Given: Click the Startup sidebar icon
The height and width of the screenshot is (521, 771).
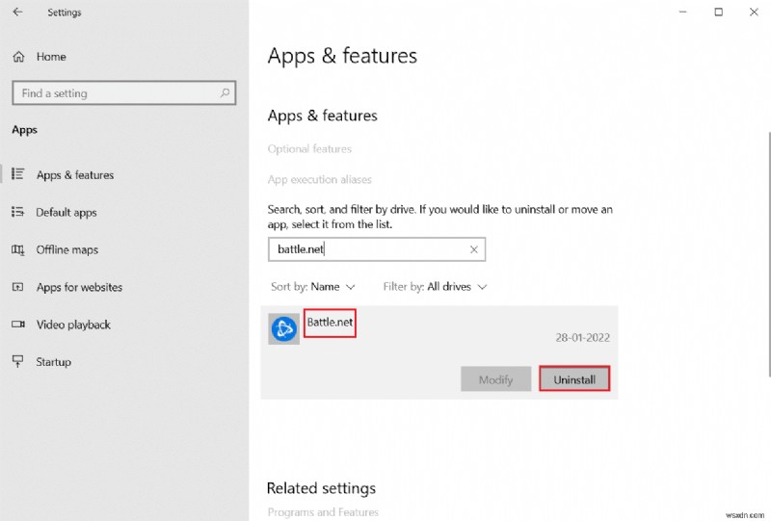Looking at the screenshot, I should 17,362.
